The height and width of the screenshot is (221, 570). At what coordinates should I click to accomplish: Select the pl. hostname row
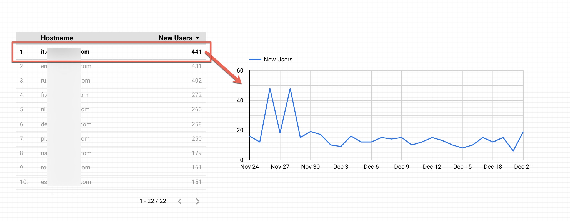[x=111, y=139]
